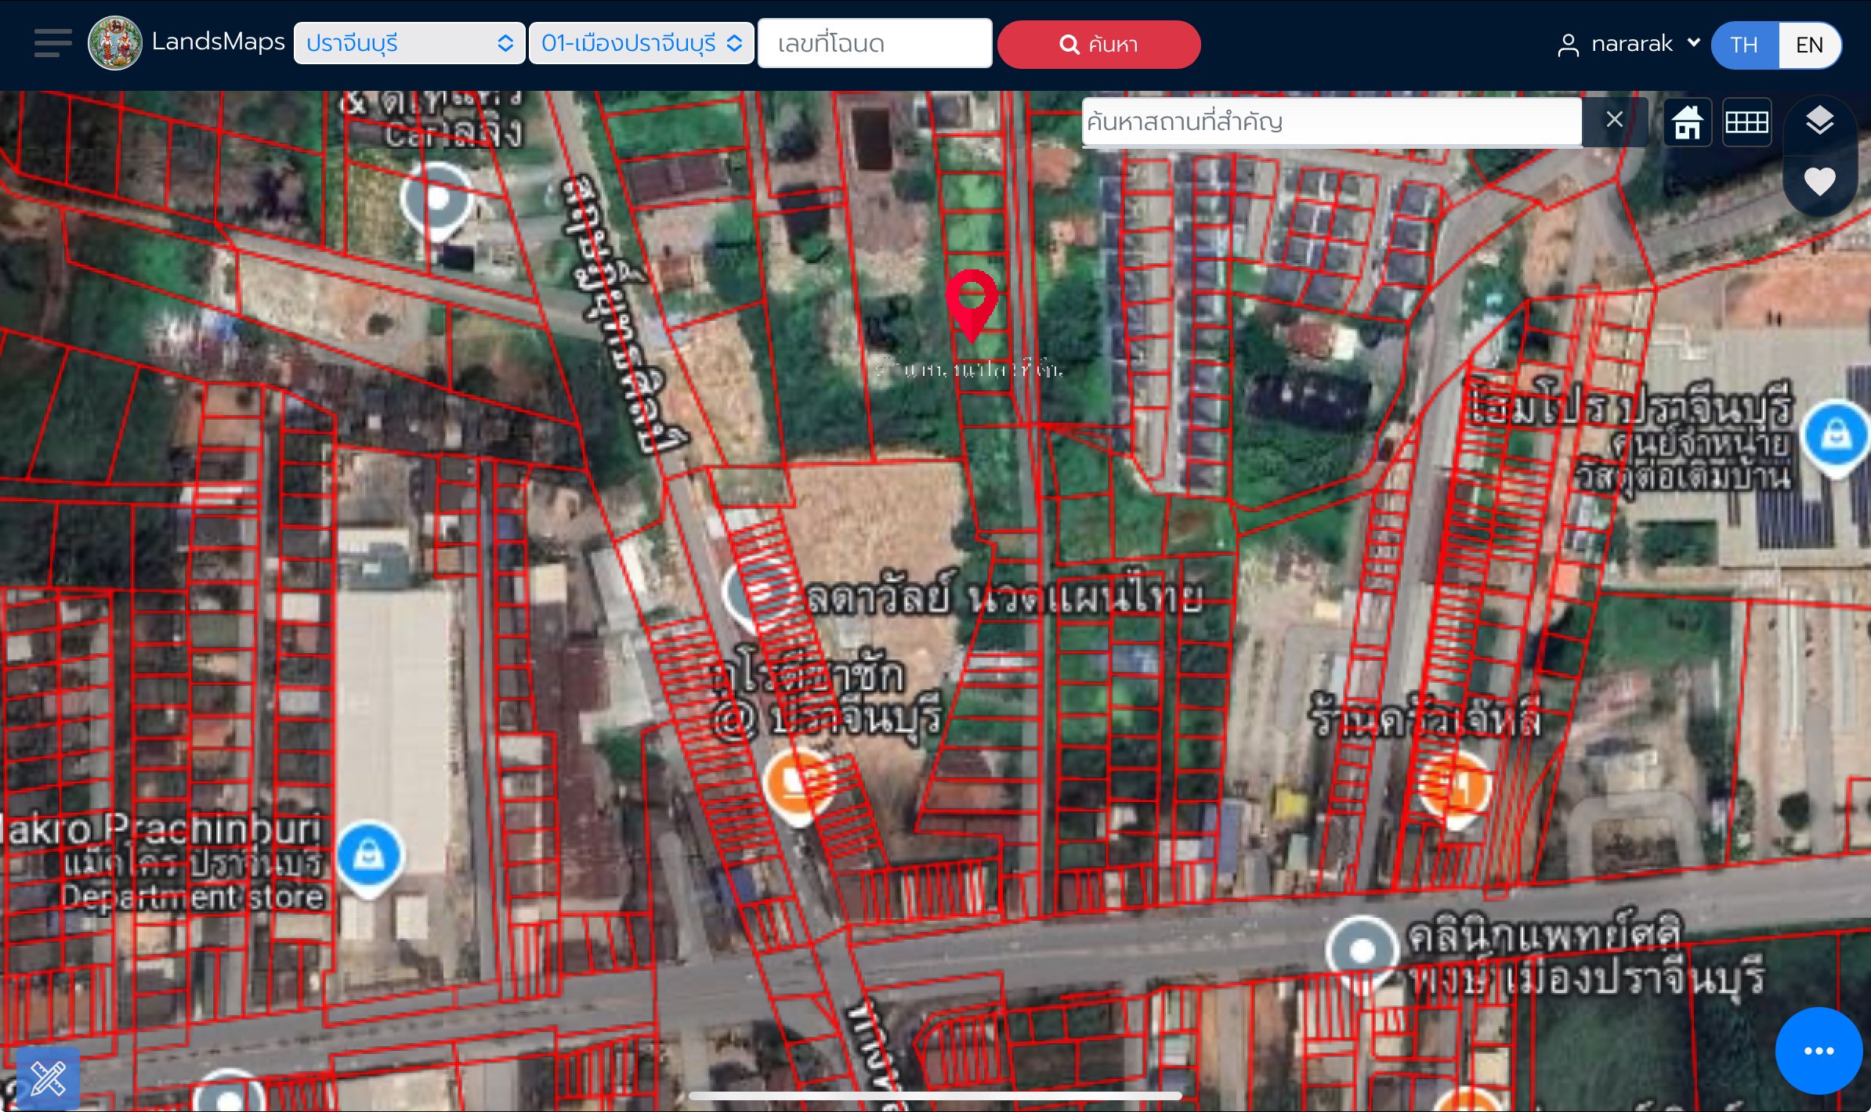Open the map layers icon
The width and height of the screenshot is (1871, 1112).
click(1819, 121)
